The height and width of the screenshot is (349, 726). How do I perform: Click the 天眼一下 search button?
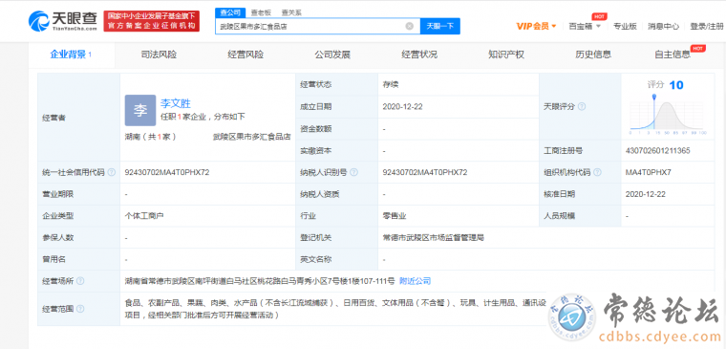tap(439, 27)
